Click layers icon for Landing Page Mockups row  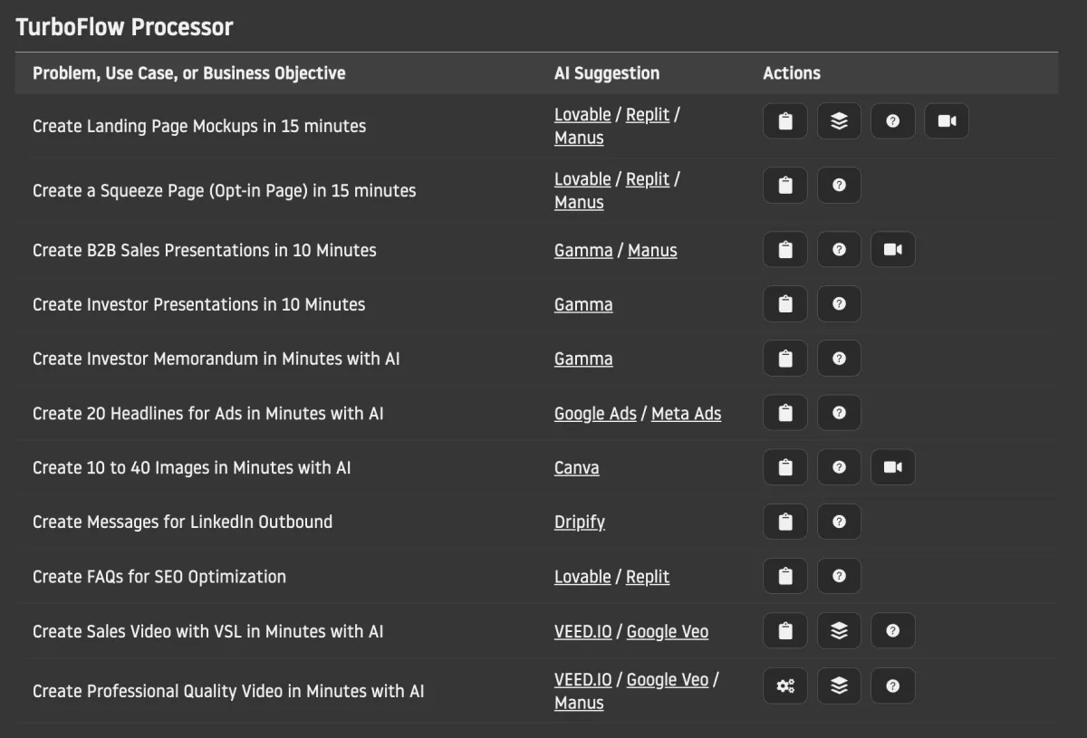point(839,121)
